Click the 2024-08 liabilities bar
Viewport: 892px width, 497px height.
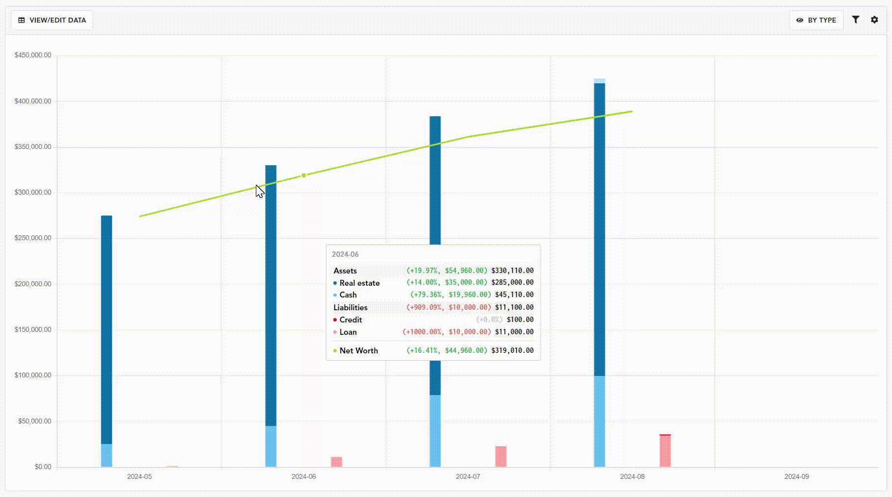665,450
